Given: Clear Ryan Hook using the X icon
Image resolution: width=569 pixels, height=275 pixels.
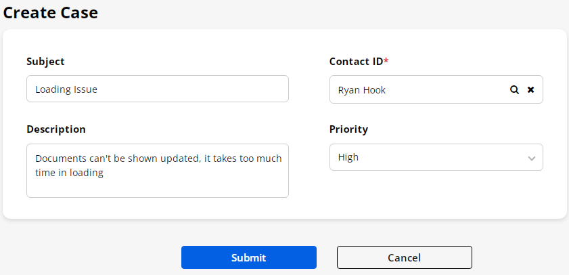Looking at the screenshot, I should 531,89.
